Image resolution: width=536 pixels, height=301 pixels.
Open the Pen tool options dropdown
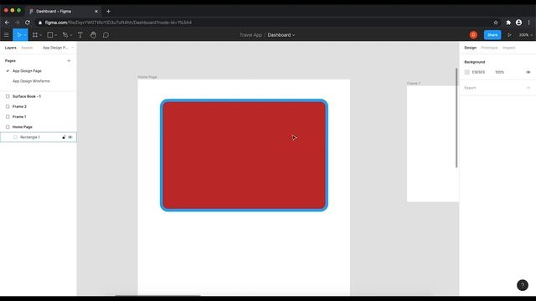click(70, 35)
